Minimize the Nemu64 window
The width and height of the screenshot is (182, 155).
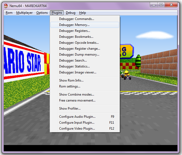click(x=154, y=5)
